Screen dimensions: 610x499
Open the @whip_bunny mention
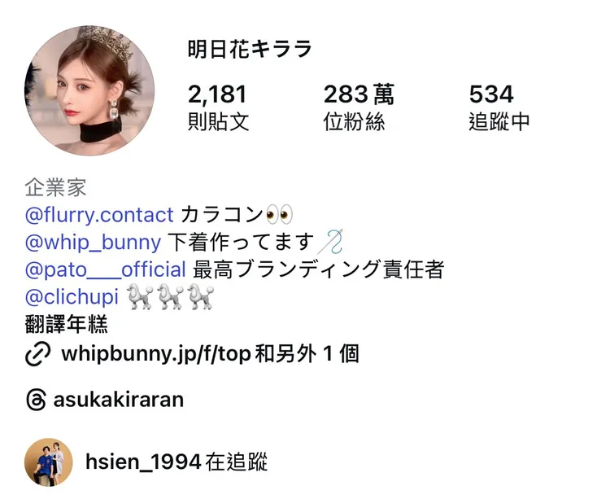(93, 242)
